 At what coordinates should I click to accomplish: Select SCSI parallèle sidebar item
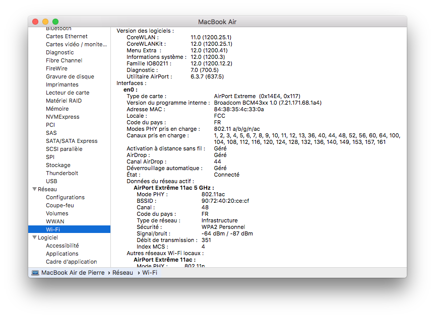pos(64,149)
